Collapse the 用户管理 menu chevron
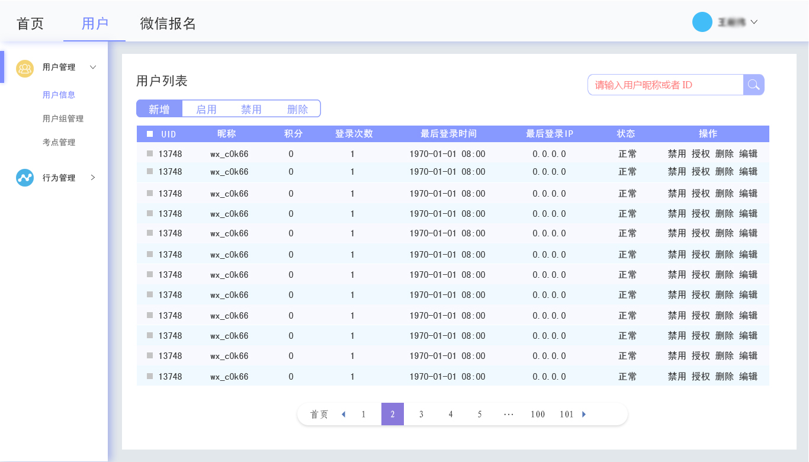809x462 pixels. (93, 68)
